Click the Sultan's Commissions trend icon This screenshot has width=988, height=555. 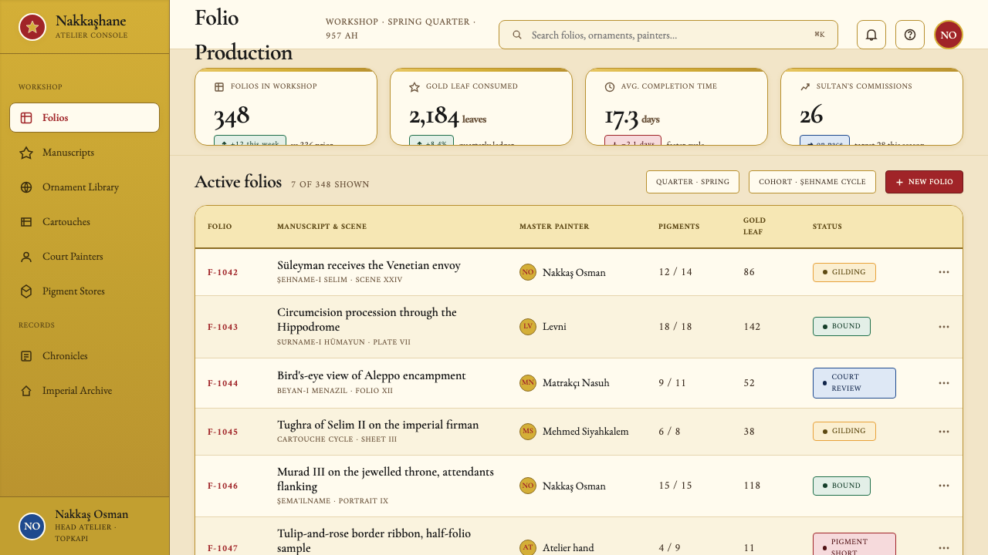tap(805, 87)
